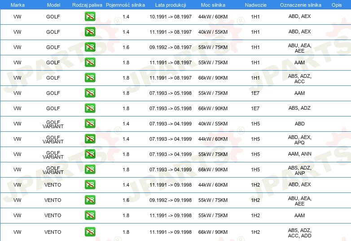Image resolution: width=351 pixels, height=241 pixels.
Task: Click engine code cell 'ABD, AEX, APQ'
Action: click(299, 140)
